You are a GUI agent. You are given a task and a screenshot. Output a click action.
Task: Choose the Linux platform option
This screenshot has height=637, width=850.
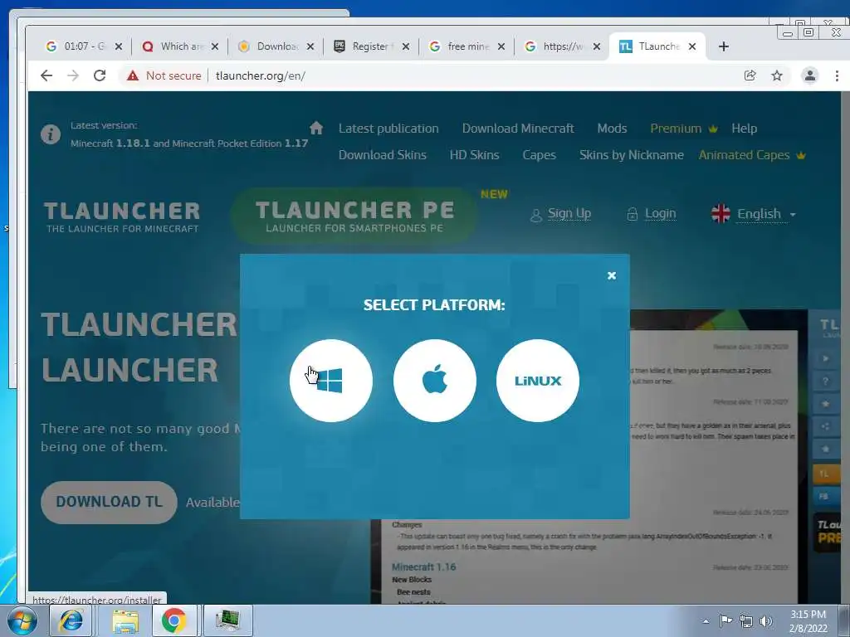[538, 380]
